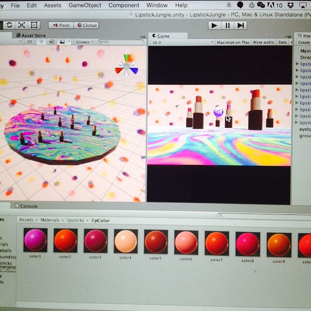Toggle Global handle rotation
The width and height of the screenshot is (311, 311).
coord(86,25)
